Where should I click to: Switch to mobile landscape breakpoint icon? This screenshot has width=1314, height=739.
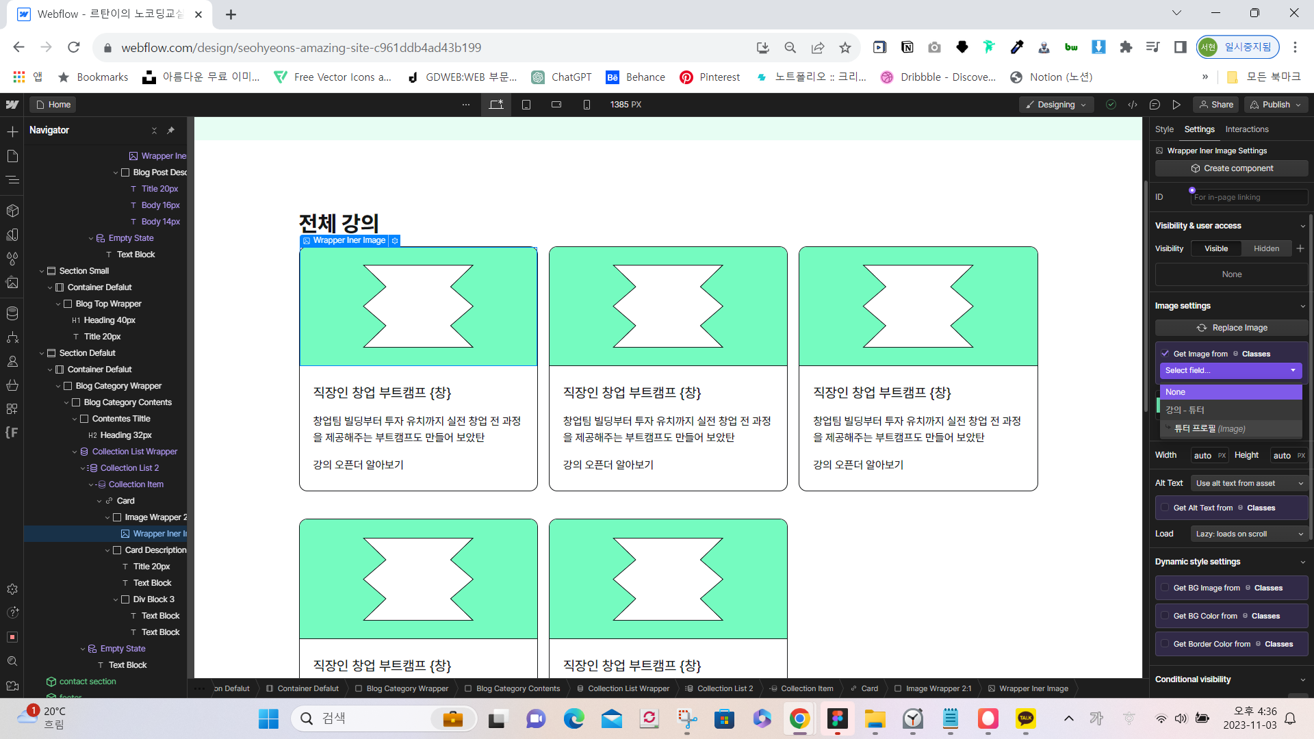tap(556, 105)
